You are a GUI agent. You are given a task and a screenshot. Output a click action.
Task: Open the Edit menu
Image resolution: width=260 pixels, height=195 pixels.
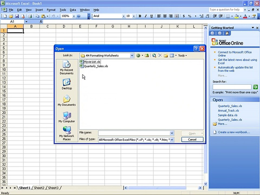coord(19,10)
